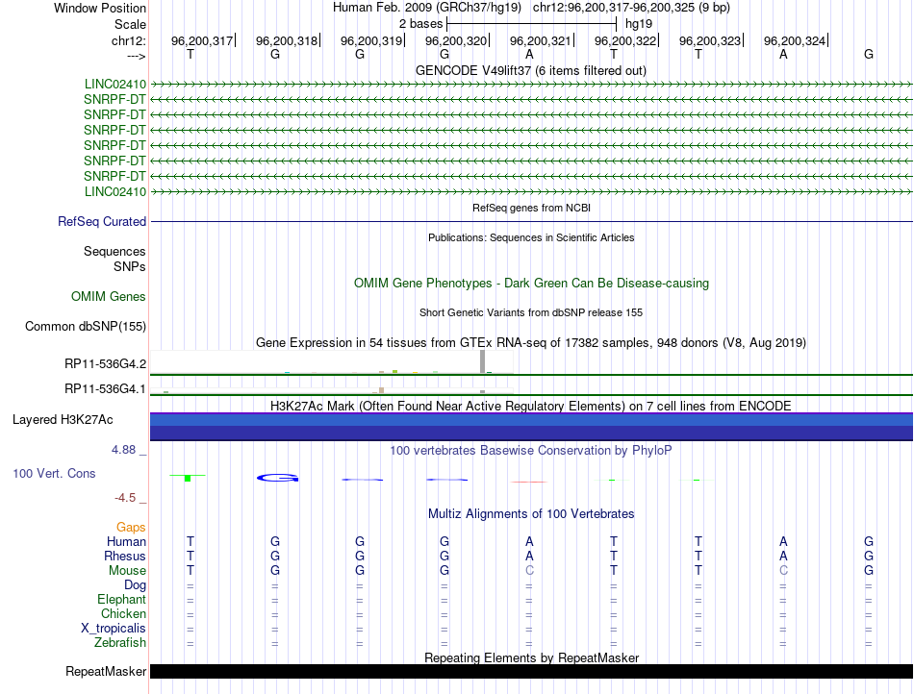Viewport: 914px width, 694px height.
Task: Select the RefSeq Curated track label
Action: pos(102,221)
